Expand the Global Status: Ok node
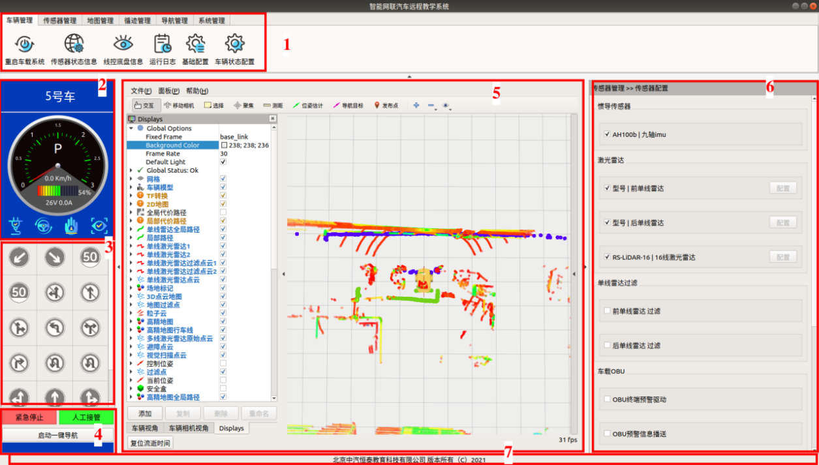 [x=131, y=170]
